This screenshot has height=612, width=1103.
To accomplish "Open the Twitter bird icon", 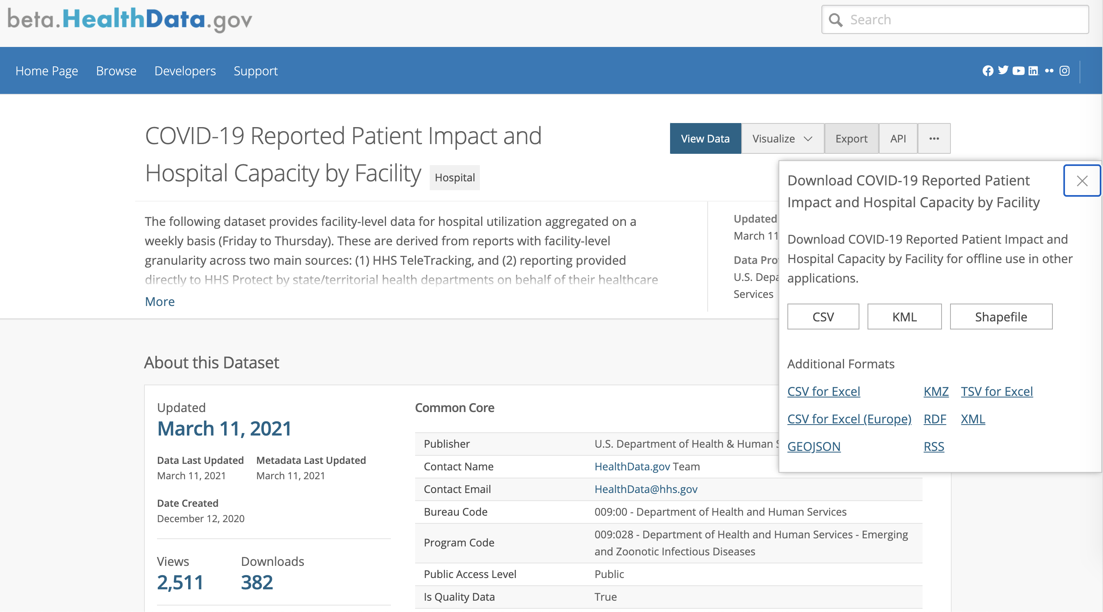I will coord(1003,70).
